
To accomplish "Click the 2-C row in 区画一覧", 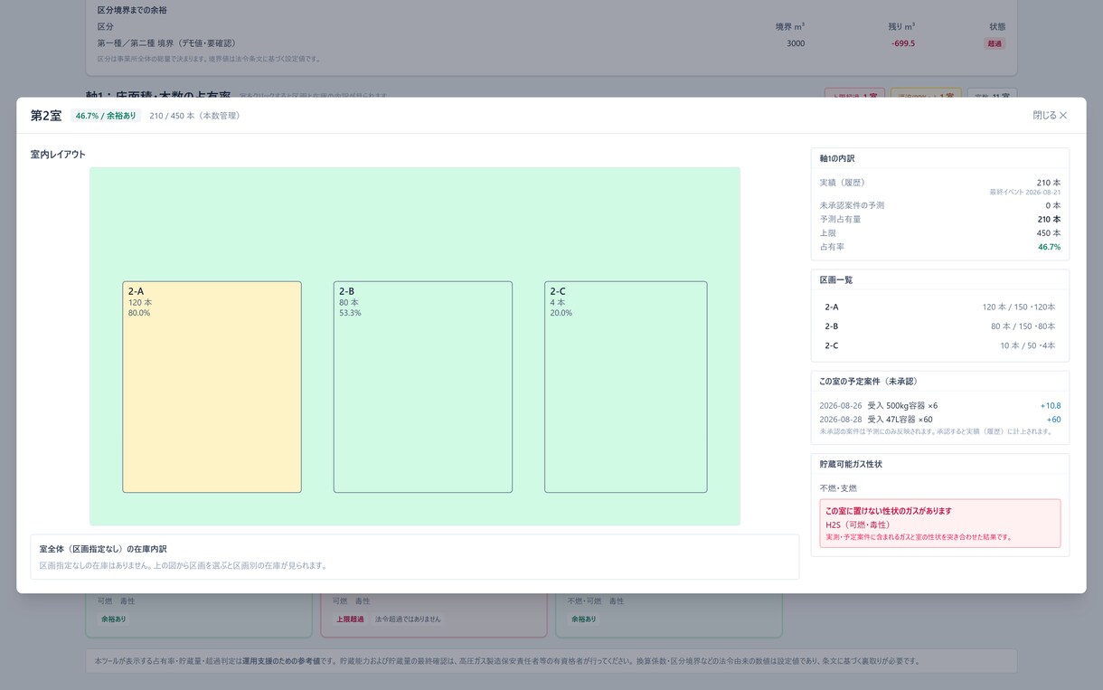I will click(x=939, y=345).
